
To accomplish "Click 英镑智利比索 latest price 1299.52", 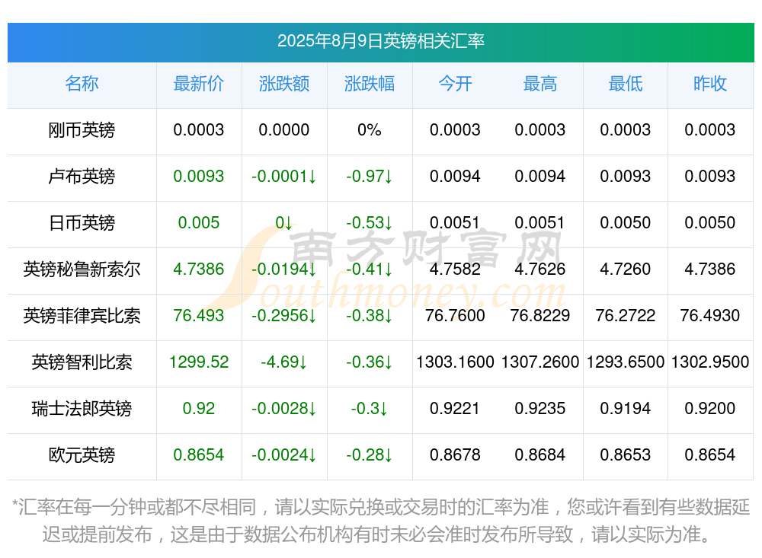I will 199,362.
